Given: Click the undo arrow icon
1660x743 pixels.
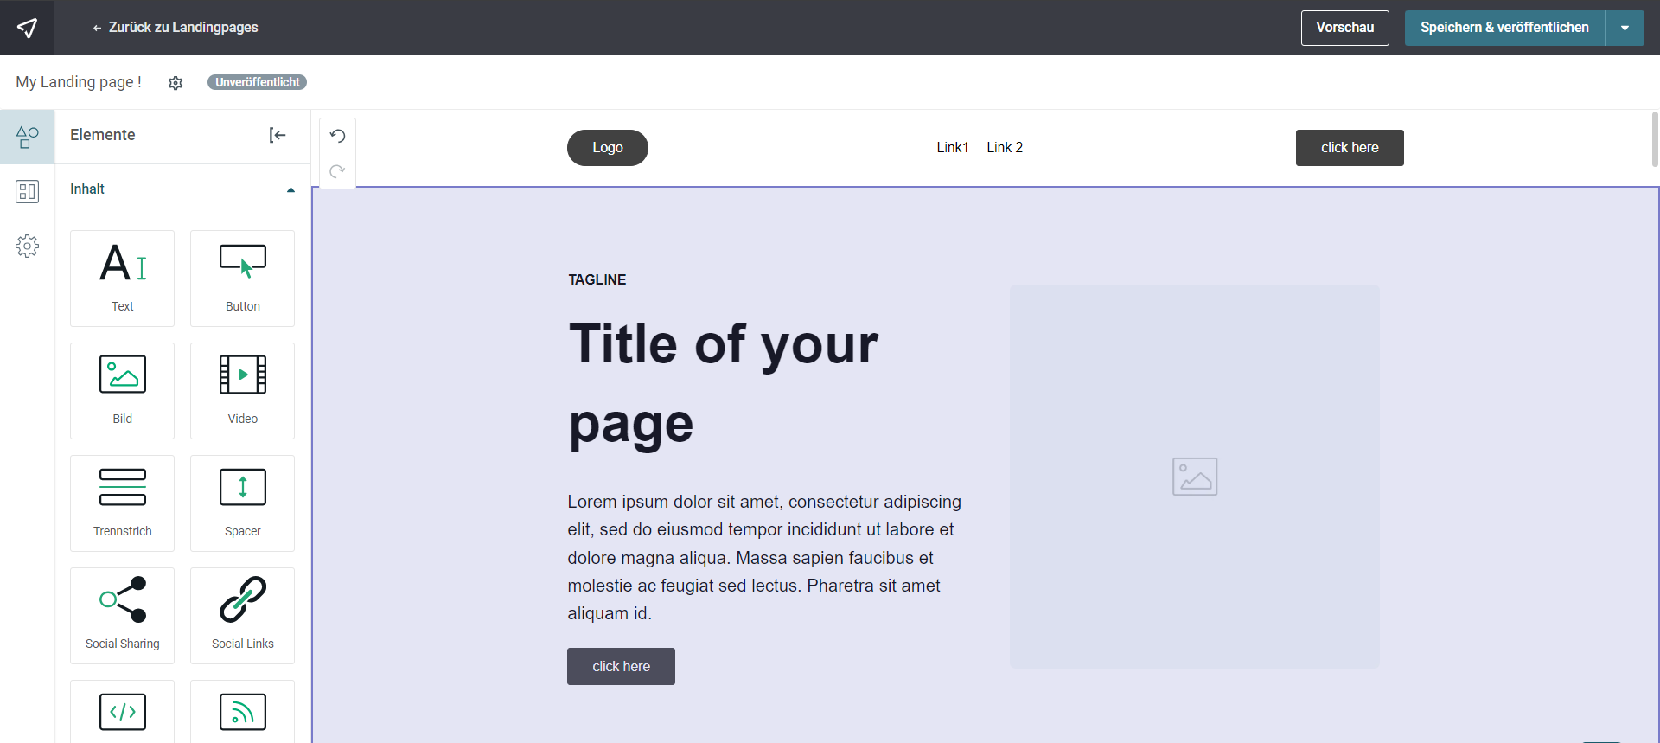Looking at the screenshot, I should tap(337, 136).
